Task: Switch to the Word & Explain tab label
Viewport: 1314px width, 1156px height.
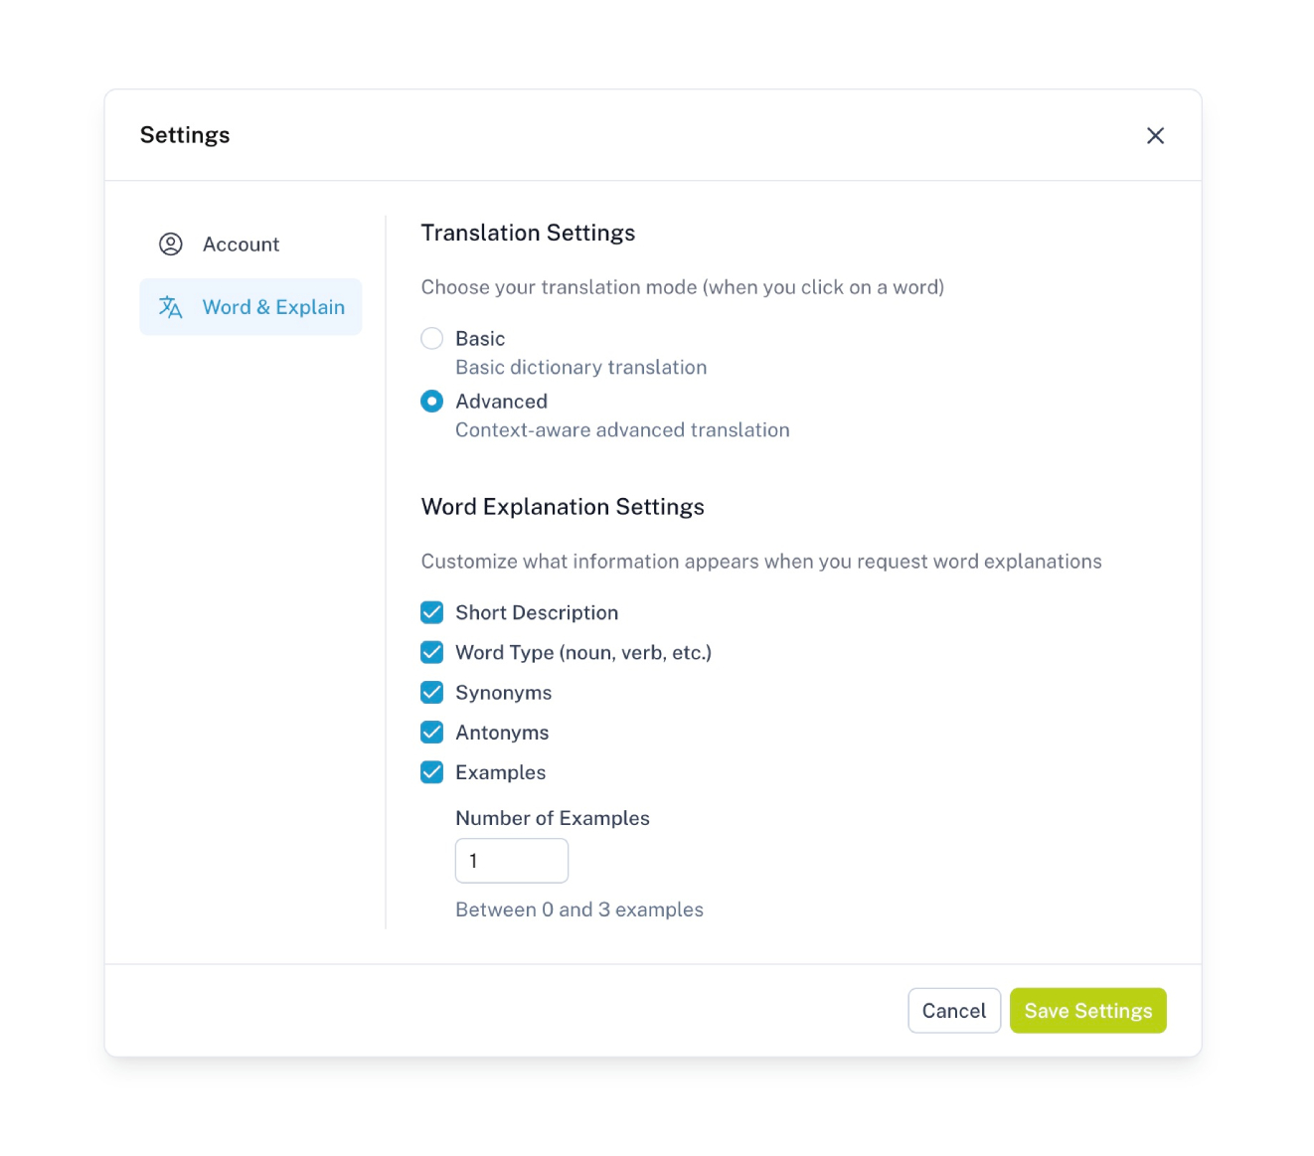Action: (x=273, y=307)
